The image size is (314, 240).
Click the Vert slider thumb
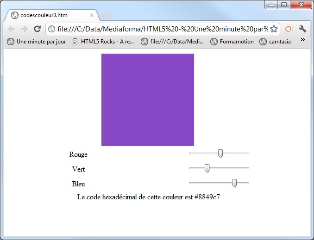[x=207, y=168]
